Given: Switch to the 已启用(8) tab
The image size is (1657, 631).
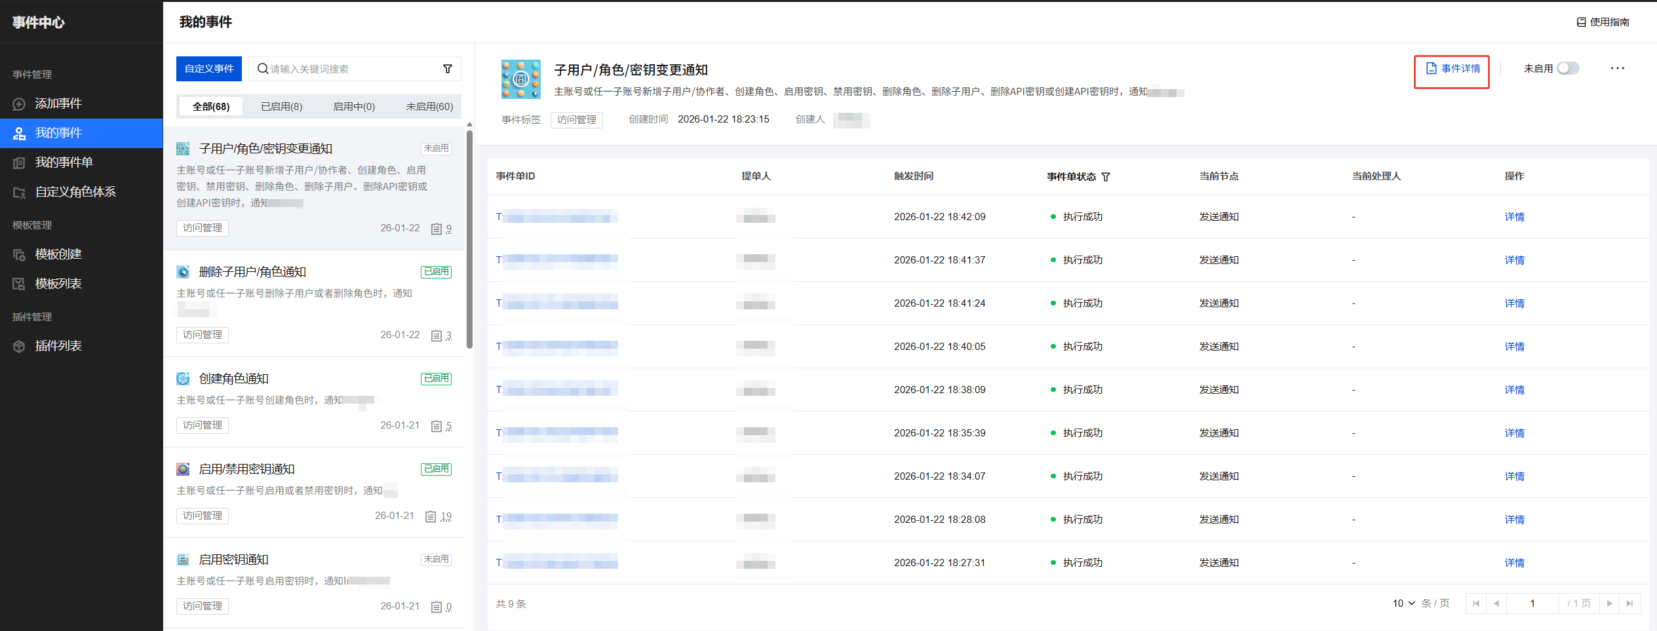Looking at the screenshot, I should (x=281, y=106).
